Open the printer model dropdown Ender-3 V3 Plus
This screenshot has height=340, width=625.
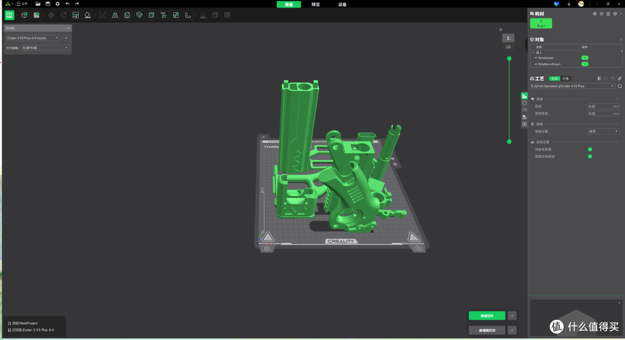pyautogui.click(x=32, y=38)
